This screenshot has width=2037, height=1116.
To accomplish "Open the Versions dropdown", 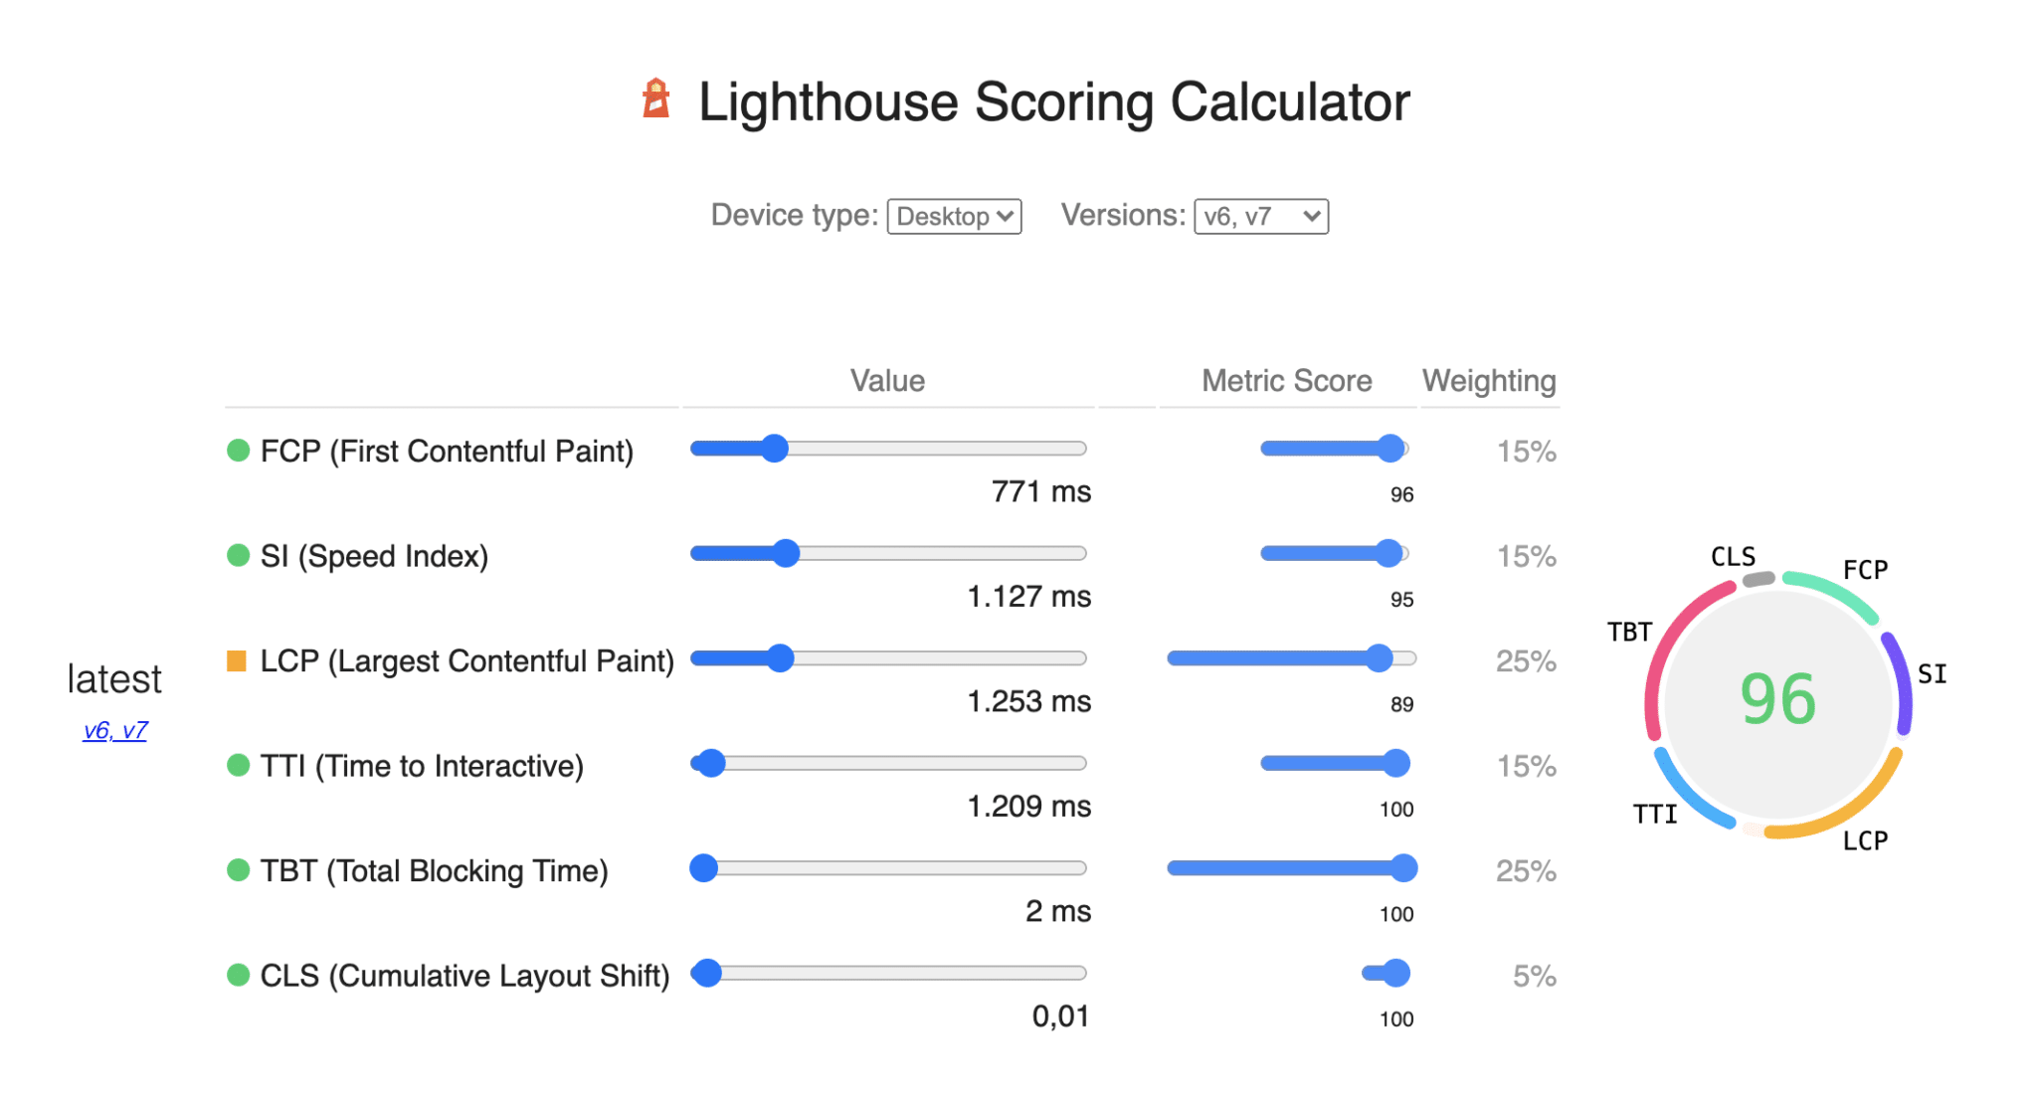I will point(1260,216).
